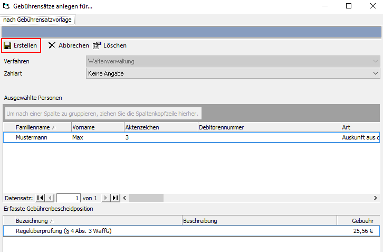The image size is (383, 252).
Task: Select the Regelüberprüfung fee row
Action: pyautogui.click(x=63, y=231)
